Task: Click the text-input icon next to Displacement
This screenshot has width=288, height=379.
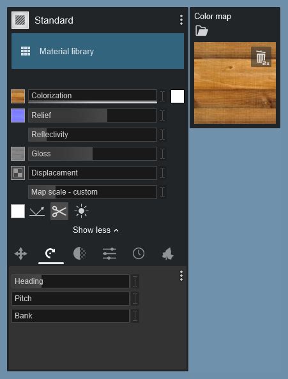Action: click(x=163, y=173)
